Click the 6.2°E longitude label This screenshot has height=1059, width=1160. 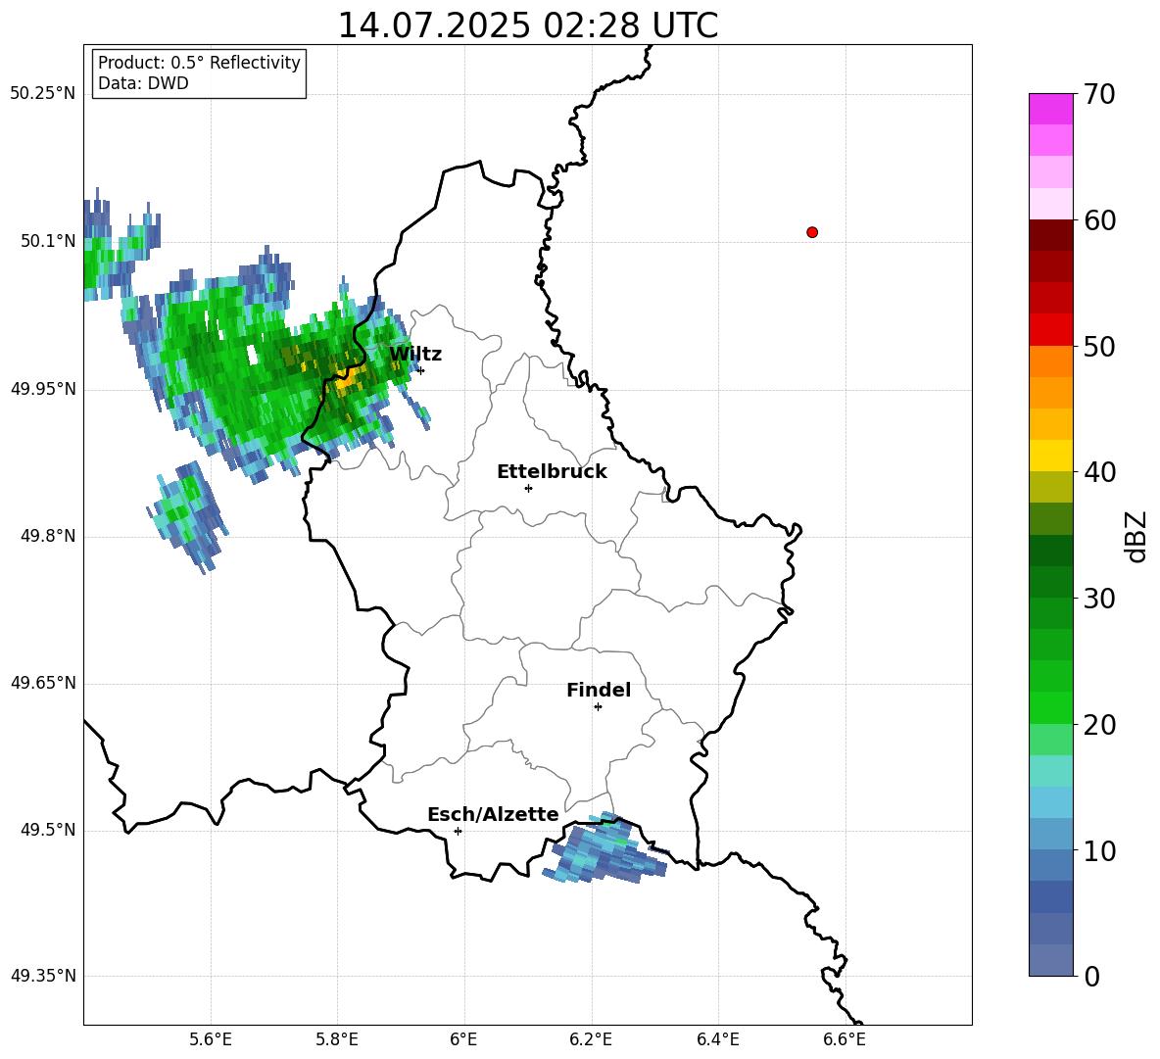(591, 1039)
